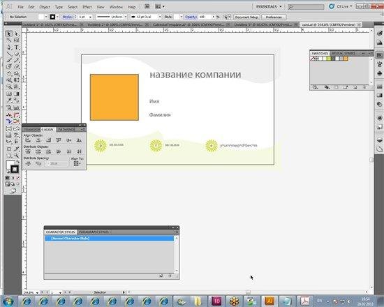
Task: Open fill color dropdown in control bar
Action: point(46,17)
